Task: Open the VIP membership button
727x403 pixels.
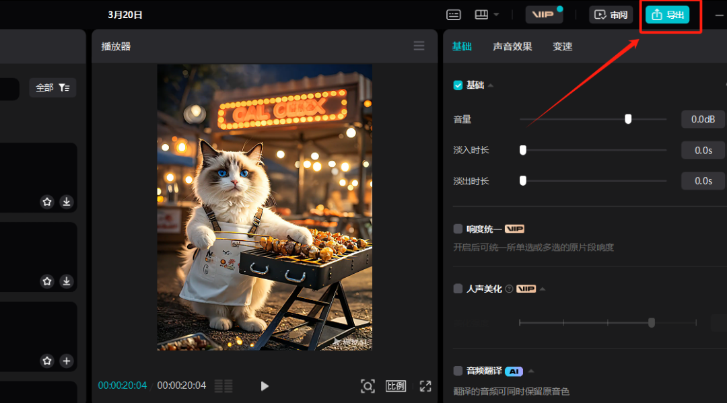Action: [x=544, y=14]
